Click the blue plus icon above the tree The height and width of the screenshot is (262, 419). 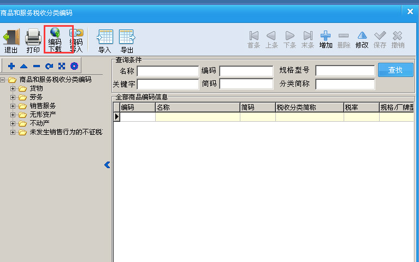click(x=11, y=66)
